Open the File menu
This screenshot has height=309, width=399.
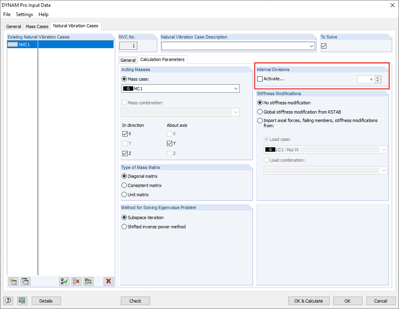tap(7, 14)
